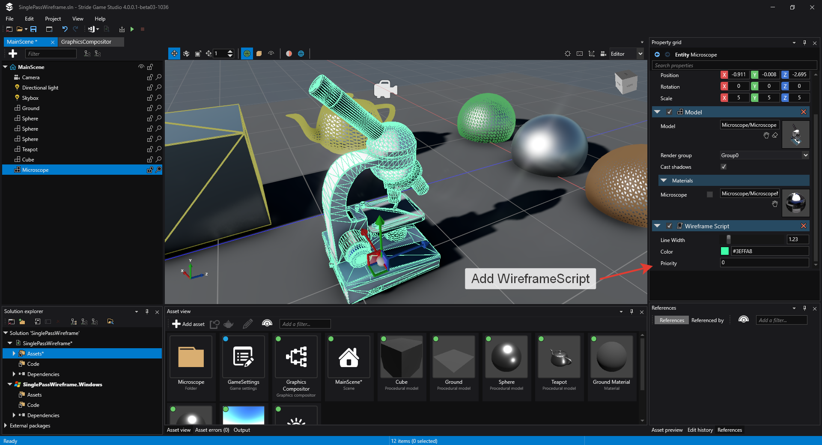Click the Add asset button

pyautogui.click(x=188, y=324)
